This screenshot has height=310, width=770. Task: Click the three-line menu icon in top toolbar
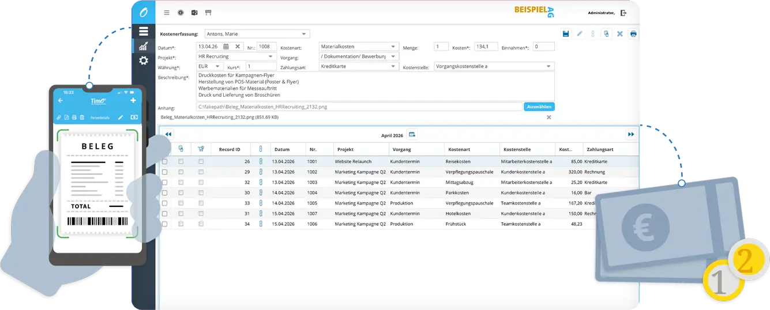pyautogui.click(x=167, y=13)
